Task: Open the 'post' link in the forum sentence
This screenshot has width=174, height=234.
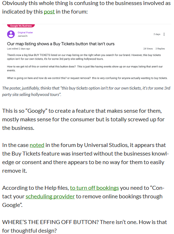Action: pos(49,12)
